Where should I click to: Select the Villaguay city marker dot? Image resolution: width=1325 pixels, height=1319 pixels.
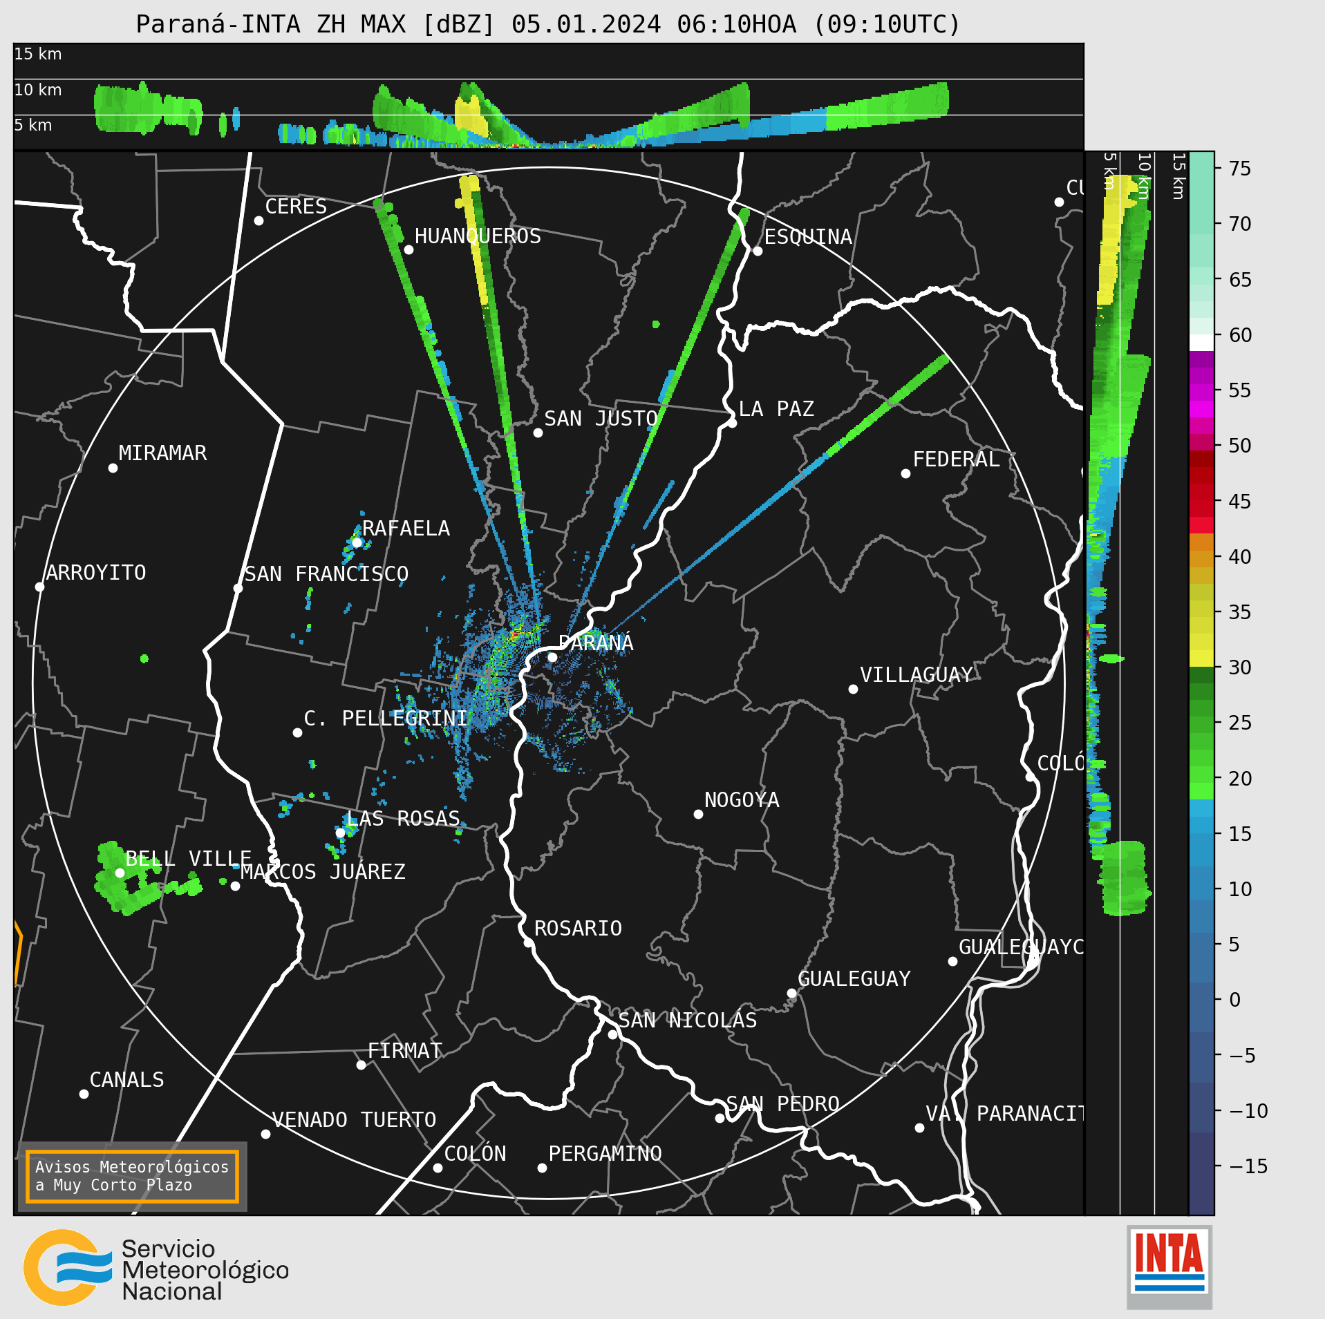pyautogui.click(x=853, y=689)
